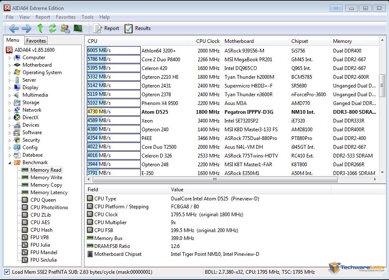Open the Report toolbar button
This screenshot has height=280, width=389.
(x=106, y=28)
